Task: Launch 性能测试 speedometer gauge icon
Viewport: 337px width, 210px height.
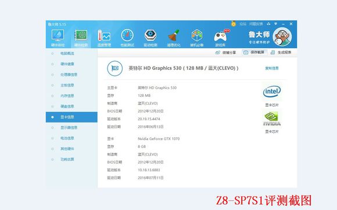Action: click(x=127, y=35)
